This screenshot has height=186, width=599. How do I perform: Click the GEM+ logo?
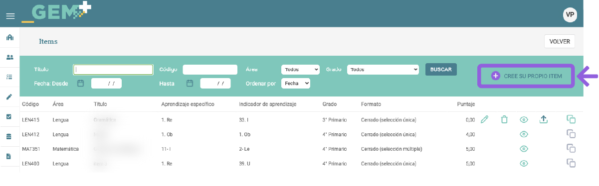56,12
